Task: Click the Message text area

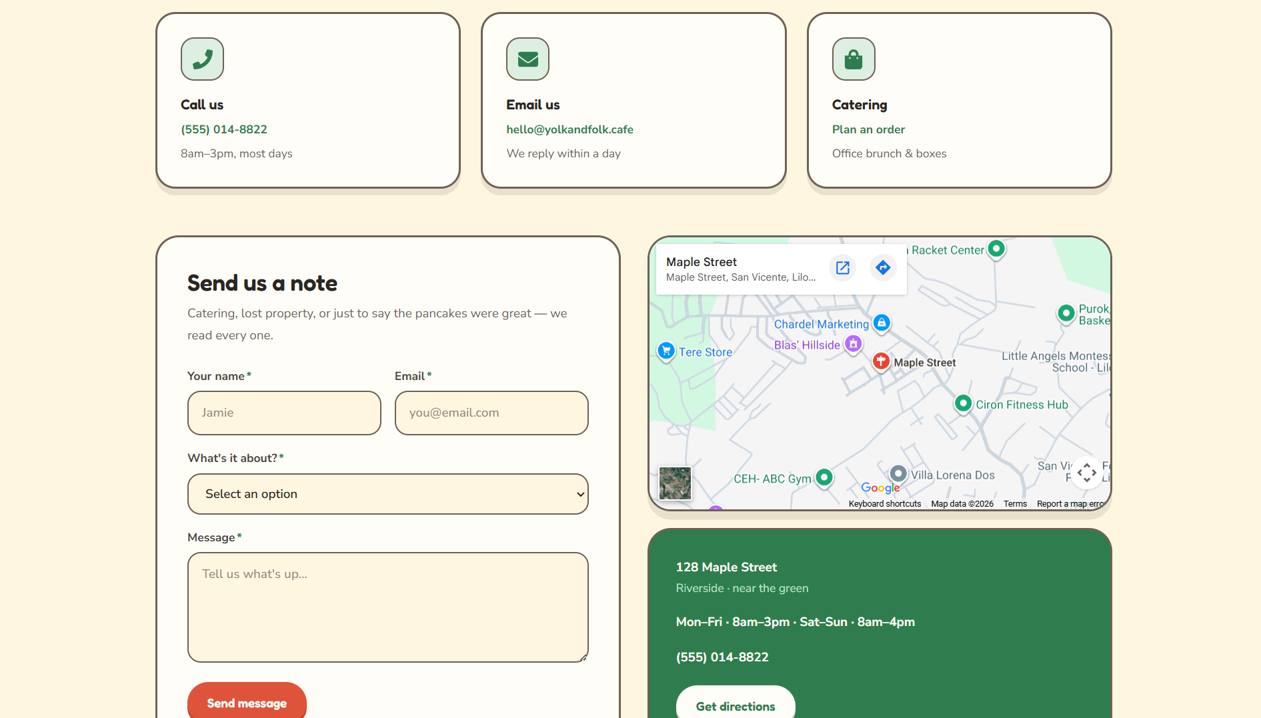Action: (x=388, y=607)
